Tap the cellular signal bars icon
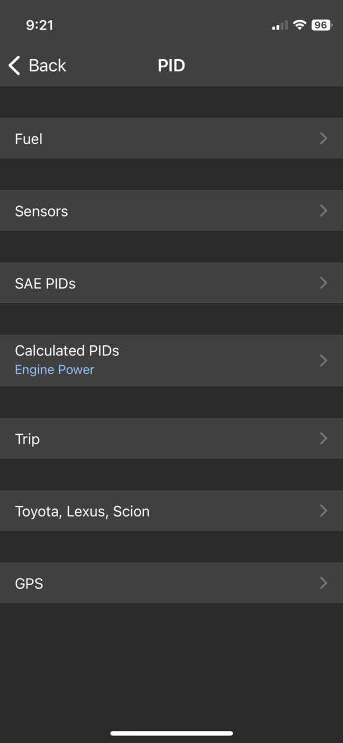 point(280,26)
